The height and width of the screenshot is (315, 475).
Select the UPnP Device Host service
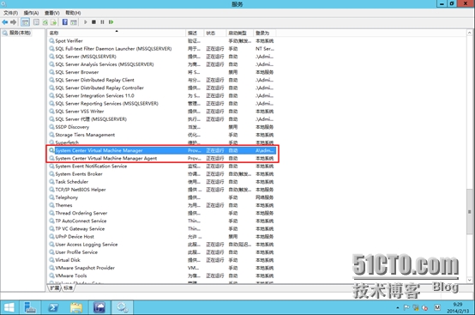coord(162,237)
